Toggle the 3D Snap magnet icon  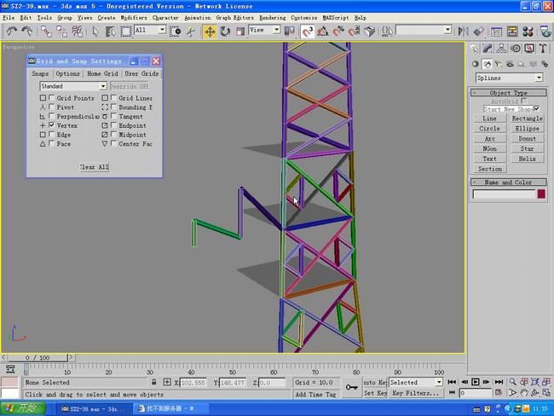(307, 32)
